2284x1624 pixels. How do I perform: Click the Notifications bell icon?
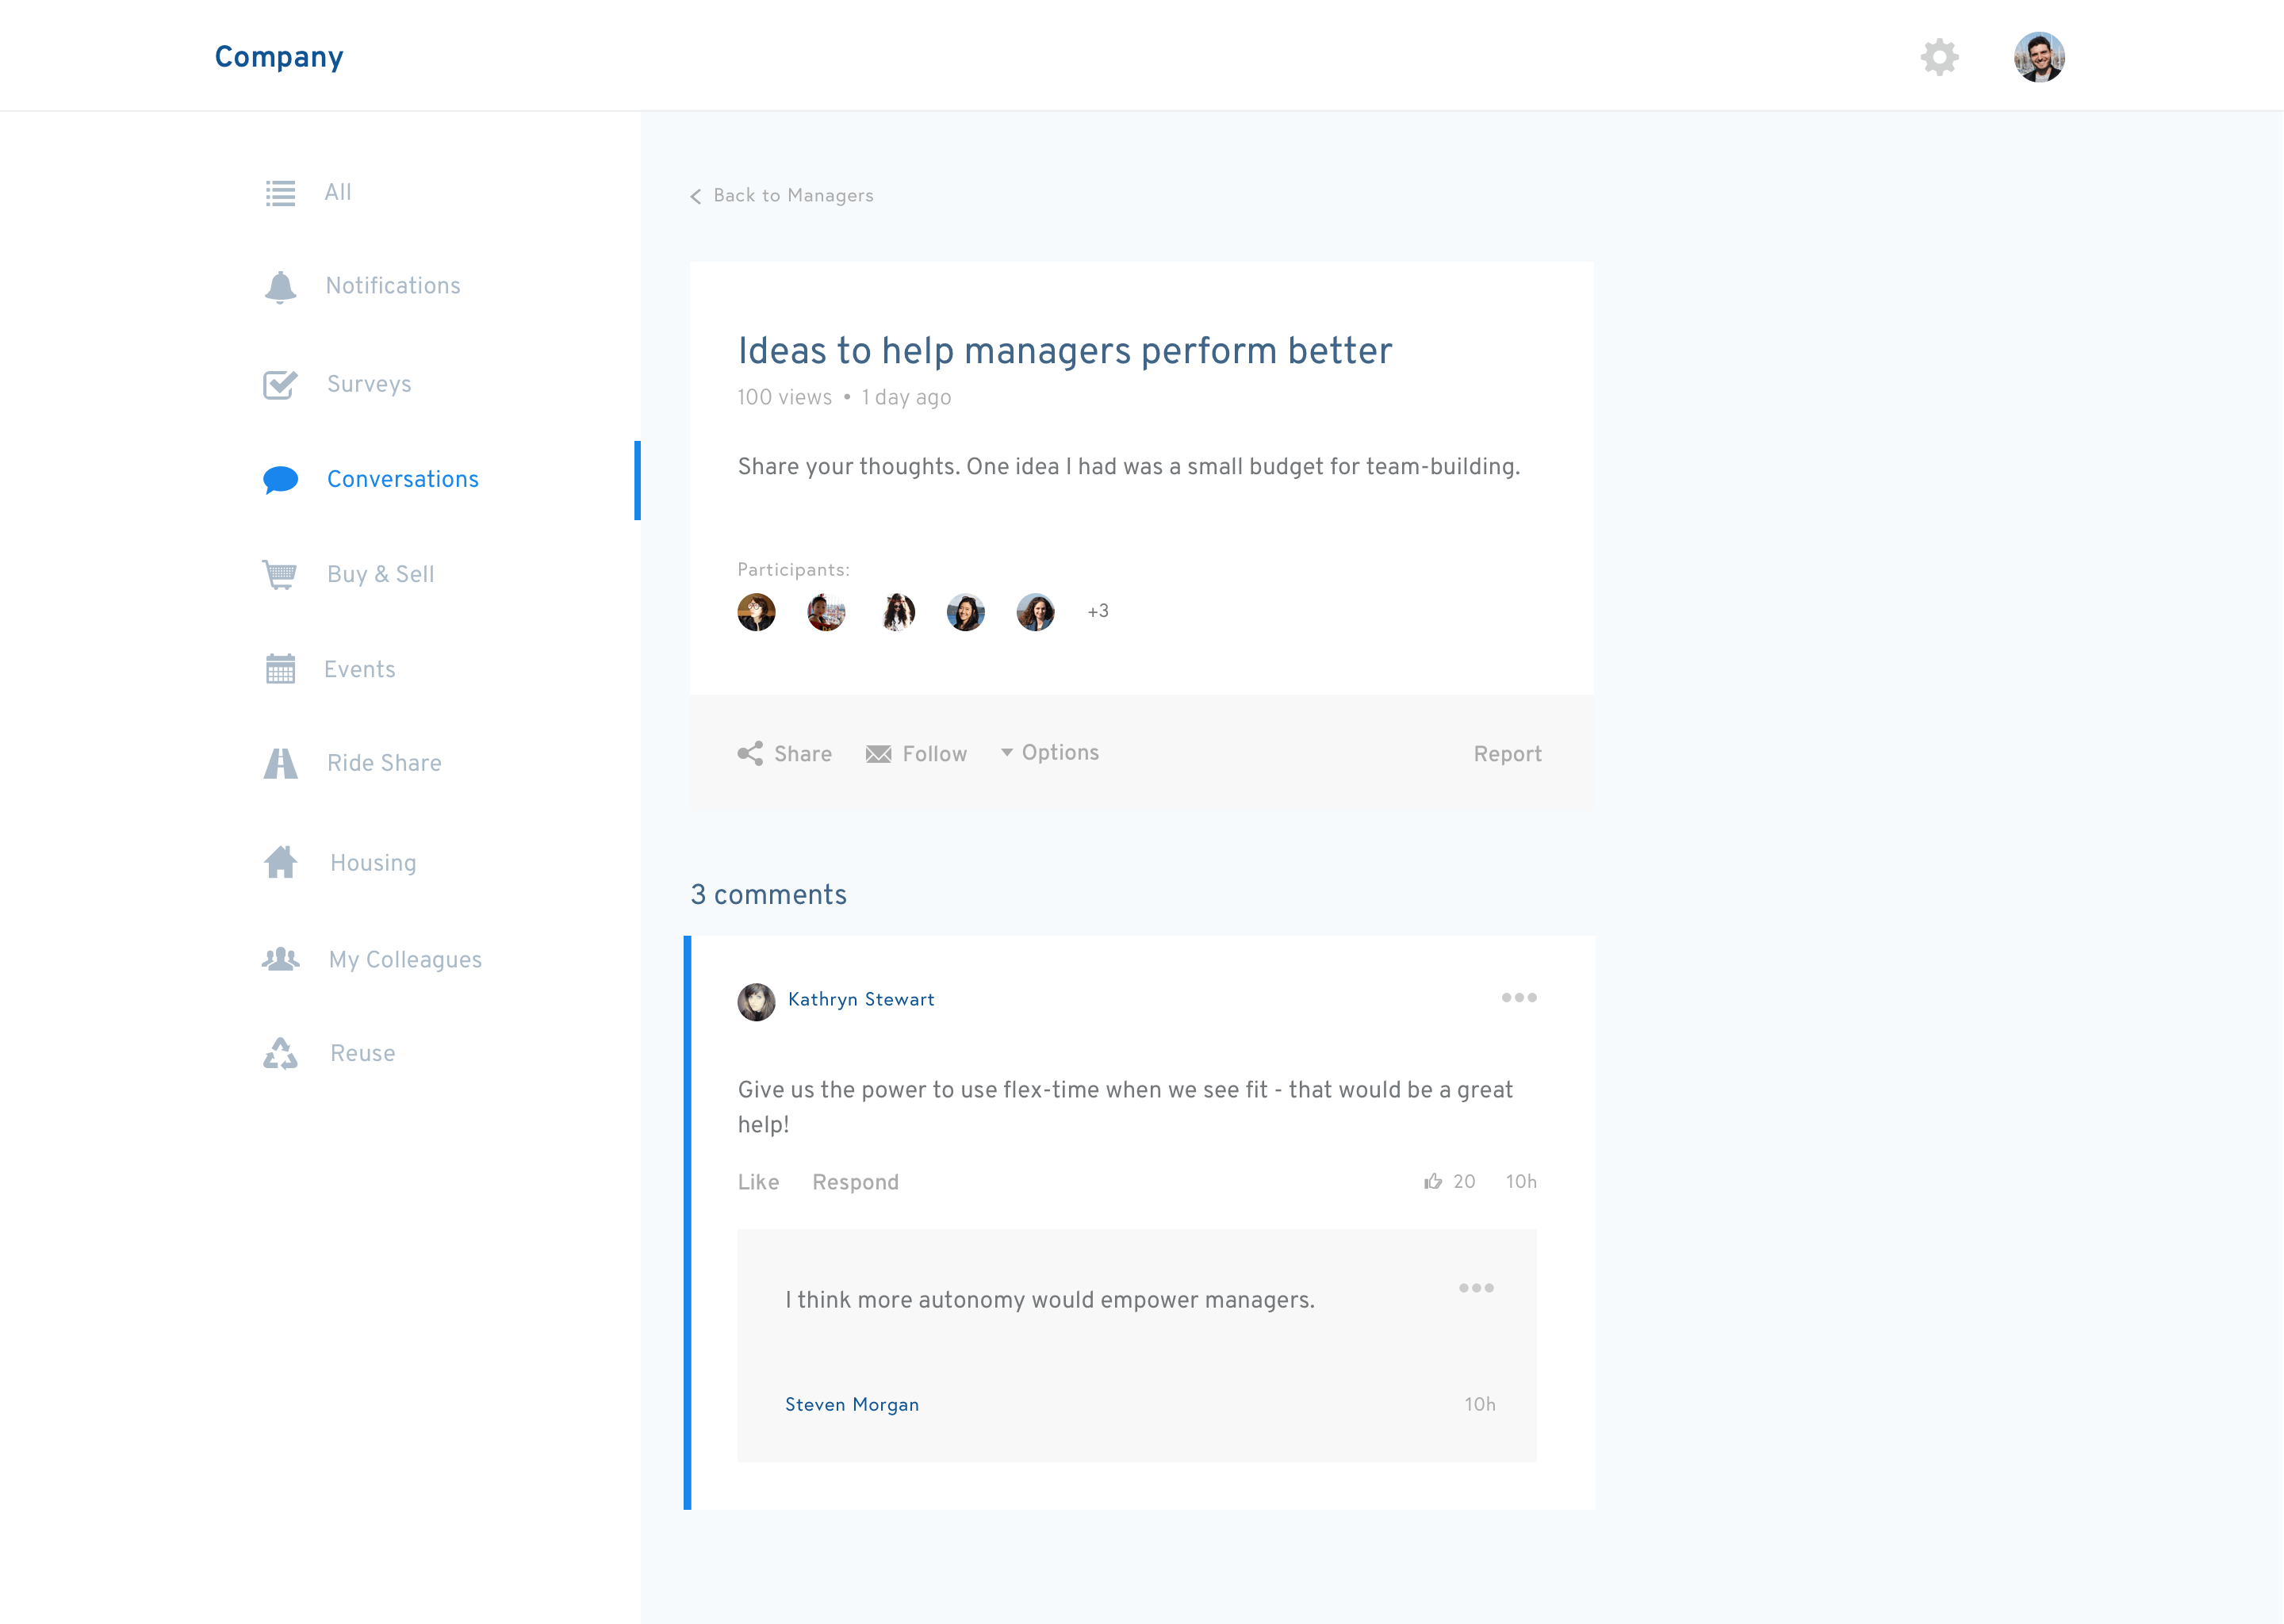click(280, 287)
